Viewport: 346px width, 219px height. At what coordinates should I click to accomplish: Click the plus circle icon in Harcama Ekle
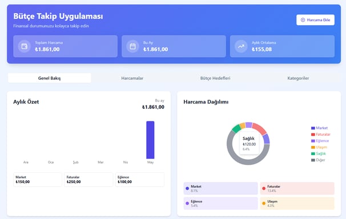(x=303, y=20)
